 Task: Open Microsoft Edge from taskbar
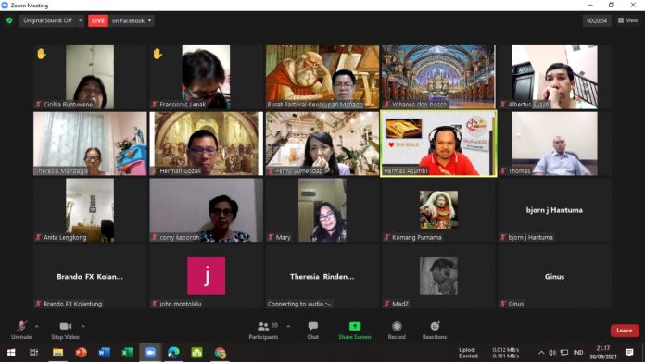[x=173, y=353]
